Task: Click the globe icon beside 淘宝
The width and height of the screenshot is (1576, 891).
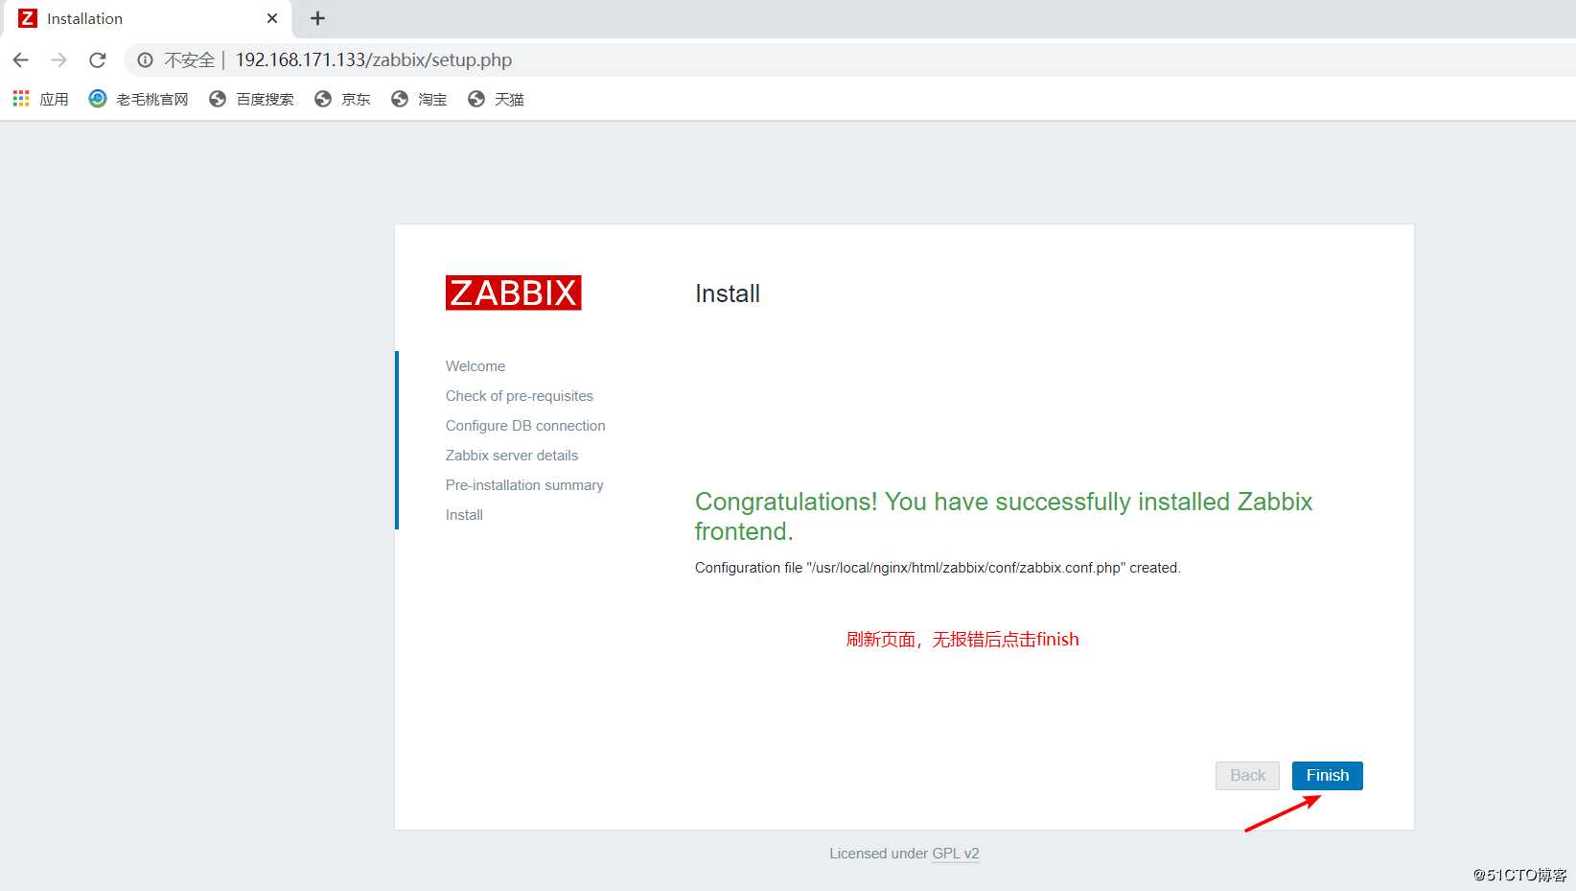Action: (x=400, y=99)
